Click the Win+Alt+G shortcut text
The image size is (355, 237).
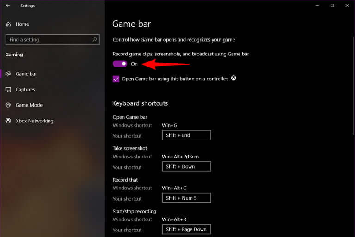point(174,188)
